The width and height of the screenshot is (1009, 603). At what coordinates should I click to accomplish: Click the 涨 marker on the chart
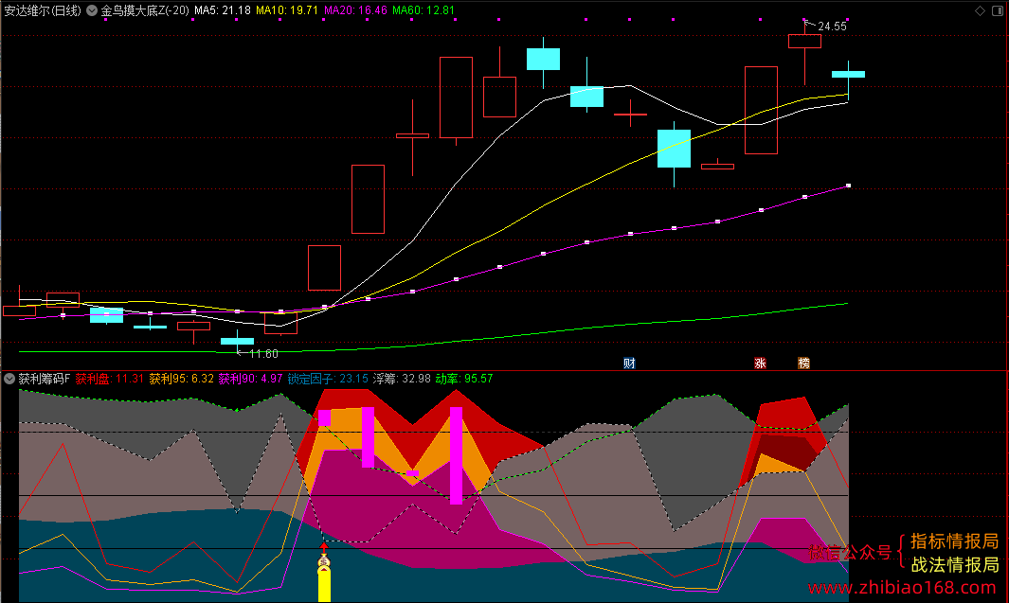coord(760,364)
